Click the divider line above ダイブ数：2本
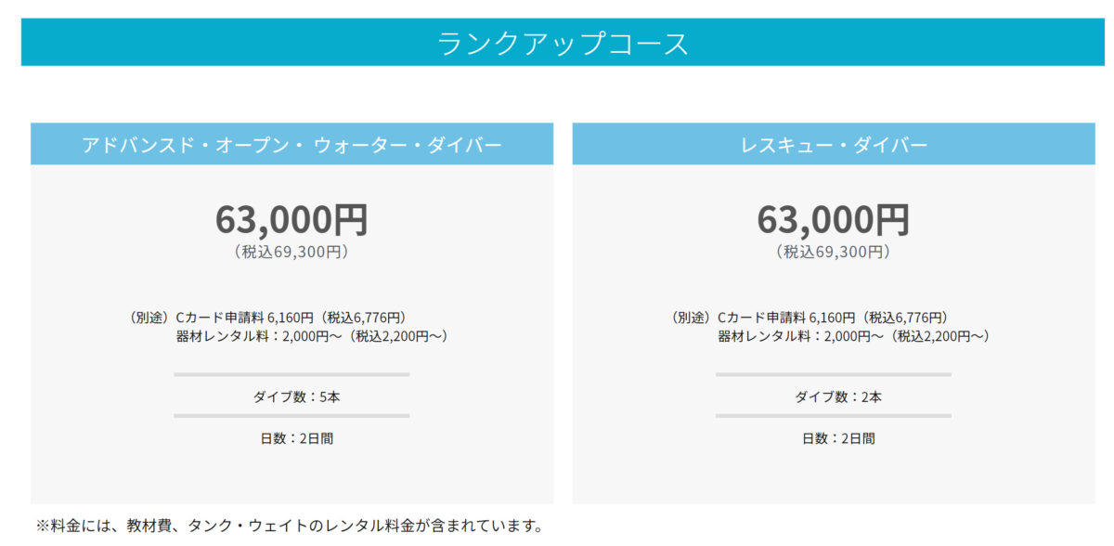 click(834, 375)
